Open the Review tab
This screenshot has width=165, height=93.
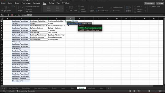(51, 3)
